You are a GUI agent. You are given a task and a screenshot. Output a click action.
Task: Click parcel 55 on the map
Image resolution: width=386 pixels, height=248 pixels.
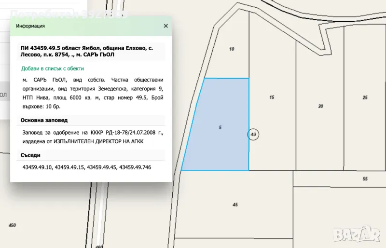[365, 179]
